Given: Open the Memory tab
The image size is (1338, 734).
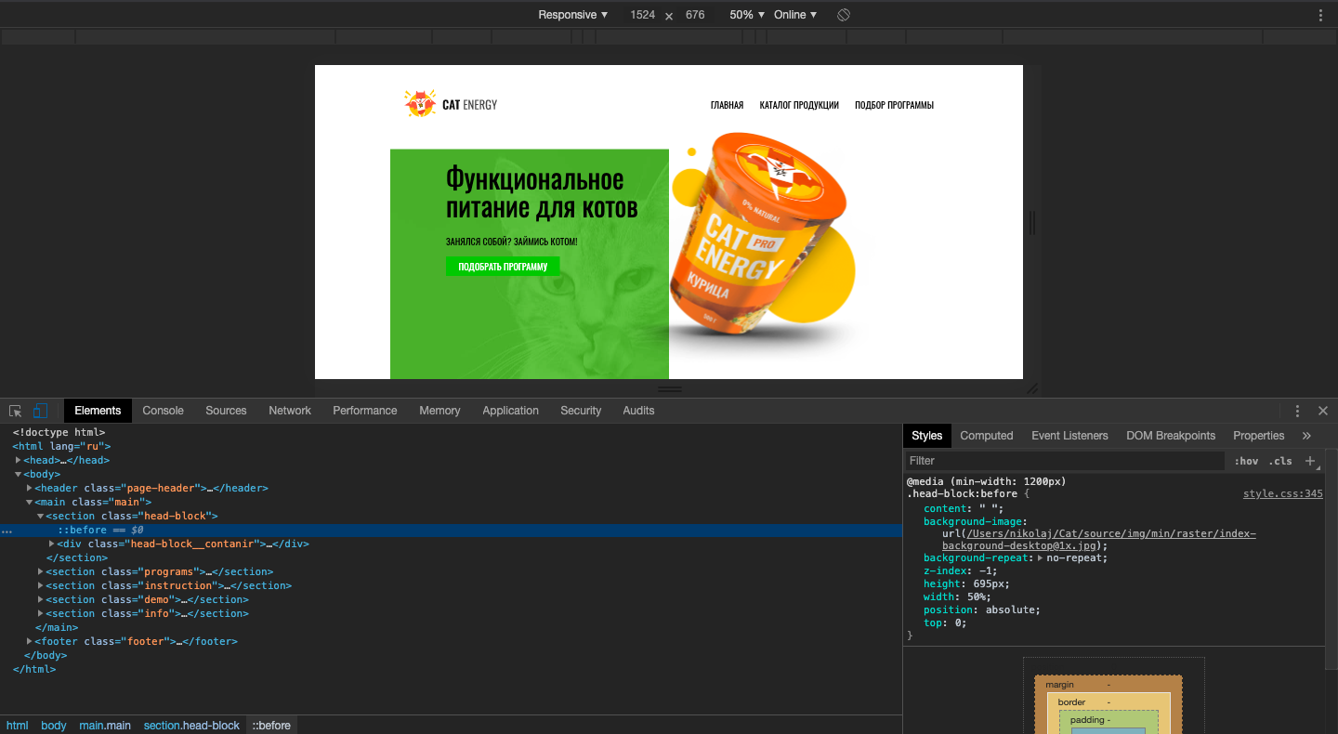Looking at the screenshot, I should coord(439,411).
